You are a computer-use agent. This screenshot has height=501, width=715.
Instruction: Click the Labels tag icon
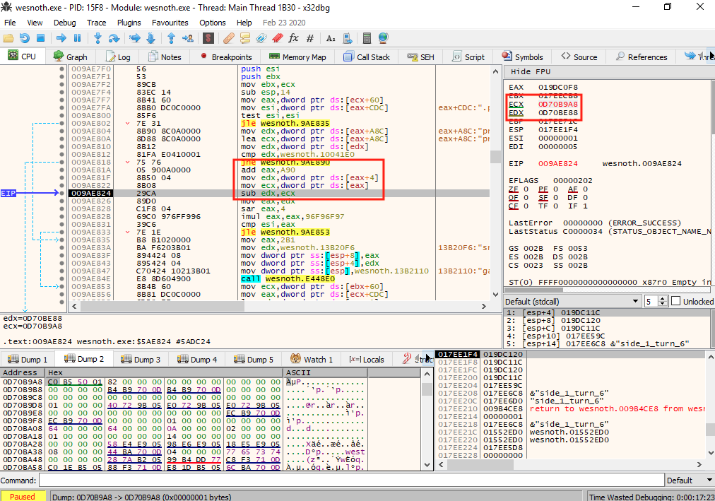[261, 38]
